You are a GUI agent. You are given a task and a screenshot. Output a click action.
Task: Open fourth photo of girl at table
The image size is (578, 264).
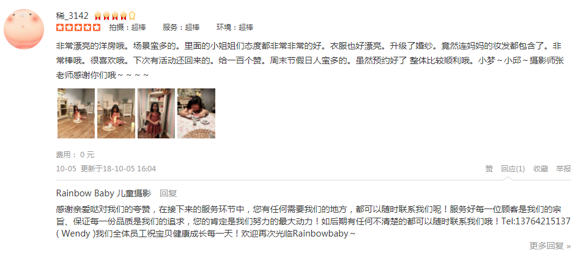tap(196, 113)
